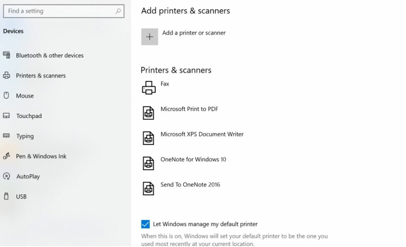406x247 pixels.
Task: Click the Pen & Windows Ink icon
Action: tap(7, 156)
